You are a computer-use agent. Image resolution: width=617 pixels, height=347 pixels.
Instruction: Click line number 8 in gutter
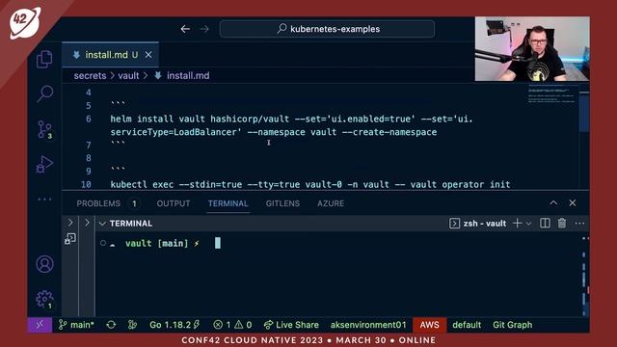tap(89, 158)
